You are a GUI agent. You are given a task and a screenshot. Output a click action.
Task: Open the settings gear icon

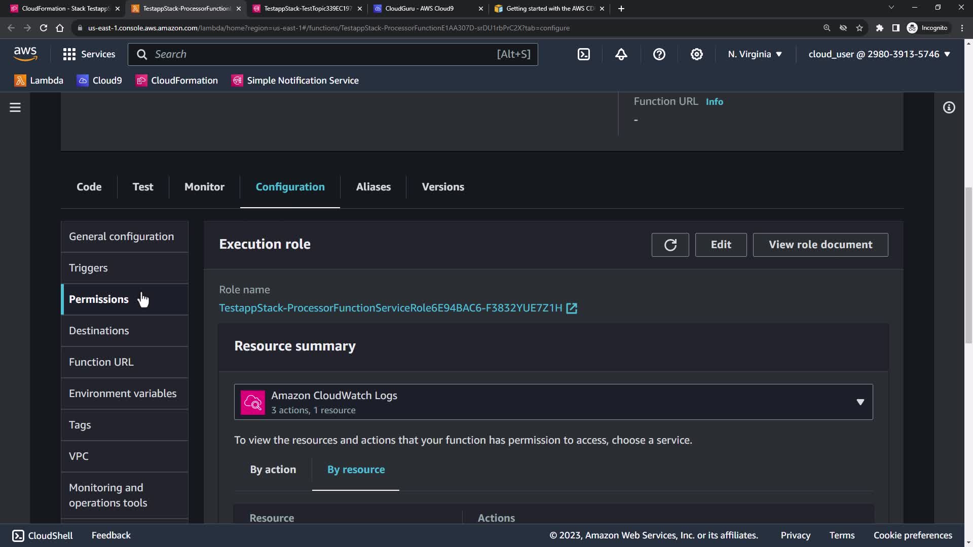coord(697,54)
